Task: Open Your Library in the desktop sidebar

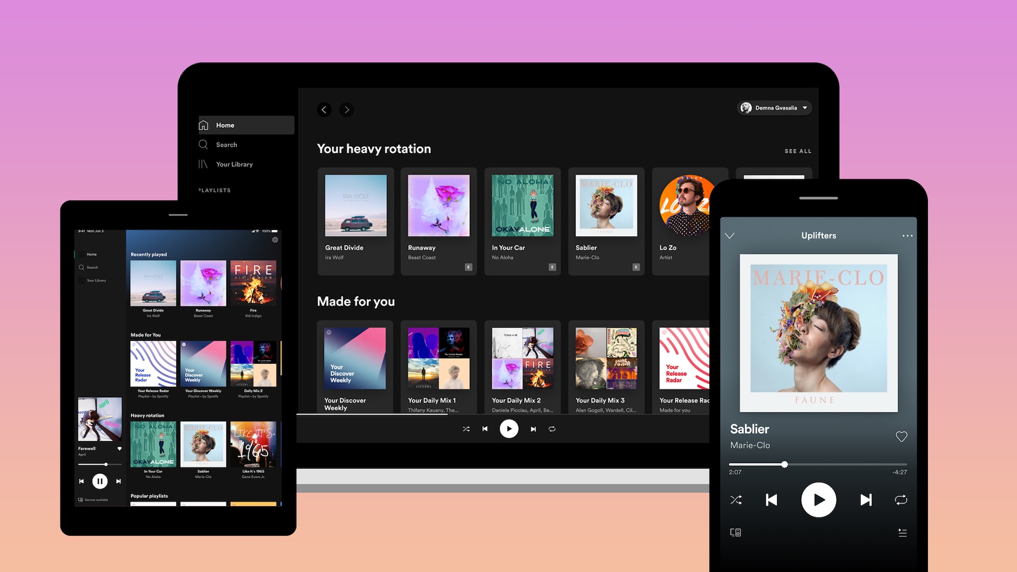Action: pyautogui.click(x=226, y=164)
